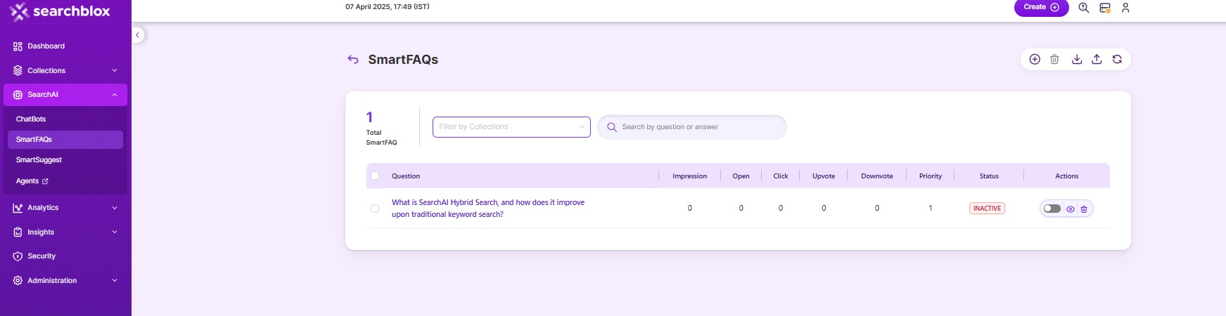1226x316 pixels.
Task: Expand the Collections menu
Action: 65,70
